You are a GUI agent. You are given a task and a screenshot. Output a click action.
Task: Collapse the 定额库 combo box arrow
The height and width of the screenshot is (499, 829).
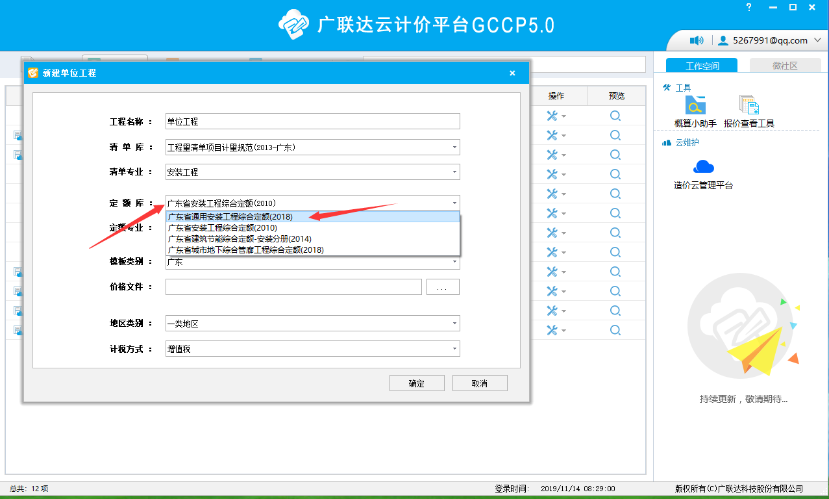(454, 203)
